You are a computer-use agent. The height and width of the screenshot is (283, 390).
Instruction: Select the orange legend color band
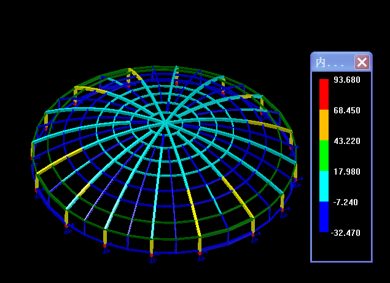pos(324,125)
